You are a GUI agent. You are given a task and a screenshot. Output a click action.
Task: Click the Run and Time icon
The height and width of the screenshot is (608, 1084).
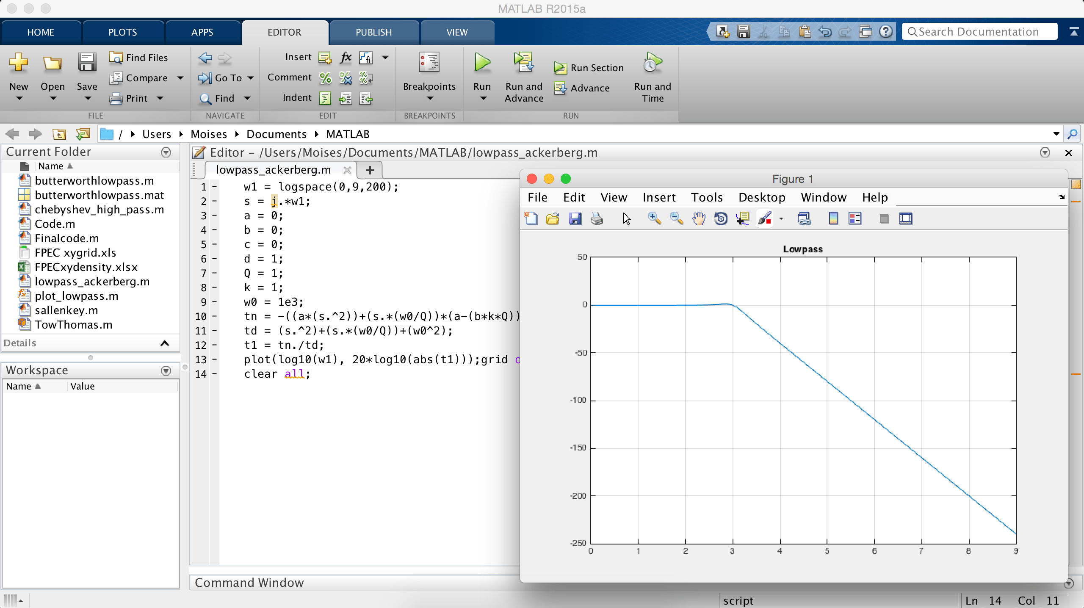click(x=652, y=64)
